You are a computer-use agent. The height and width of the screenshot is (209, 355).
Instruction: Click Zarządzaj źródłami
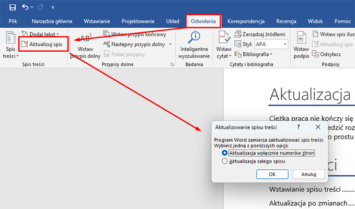click(x=260, y=34)
